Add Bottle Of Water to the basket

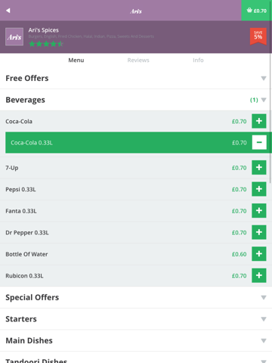259,254
